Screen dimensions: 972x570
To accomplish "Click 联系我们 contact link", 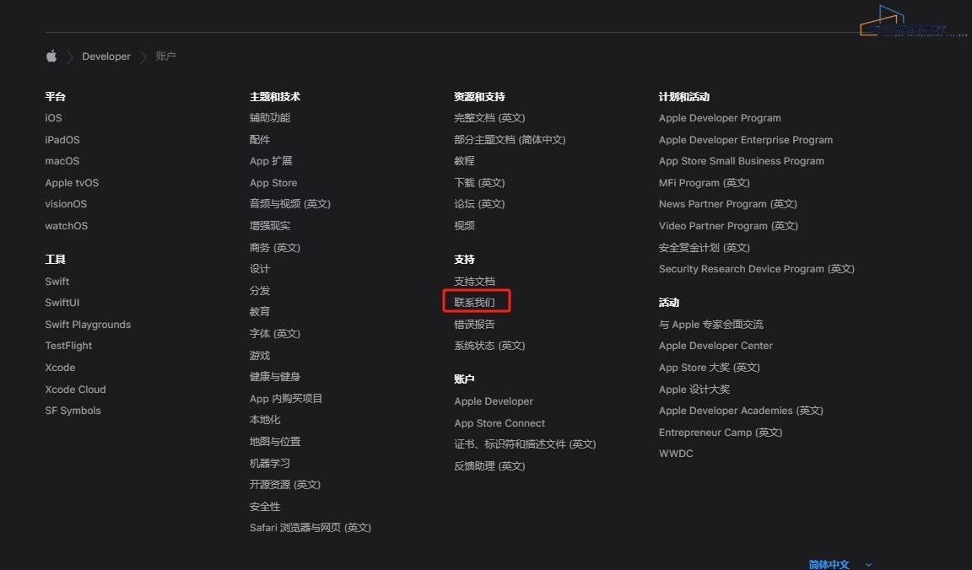I will tap(474, 303).
